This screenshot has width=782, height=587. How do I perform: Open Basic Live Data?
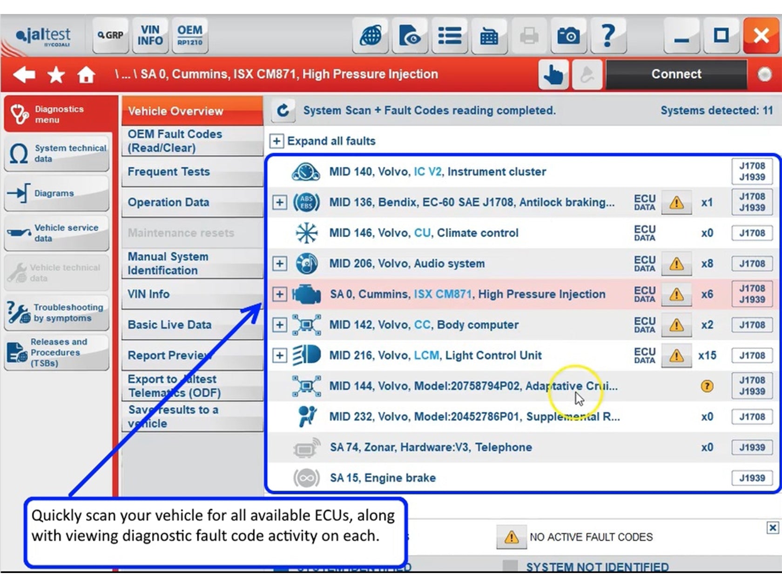(192, 325)
